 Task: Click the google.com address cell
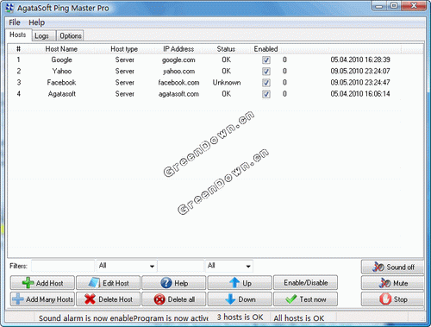(x=178, y=60)
